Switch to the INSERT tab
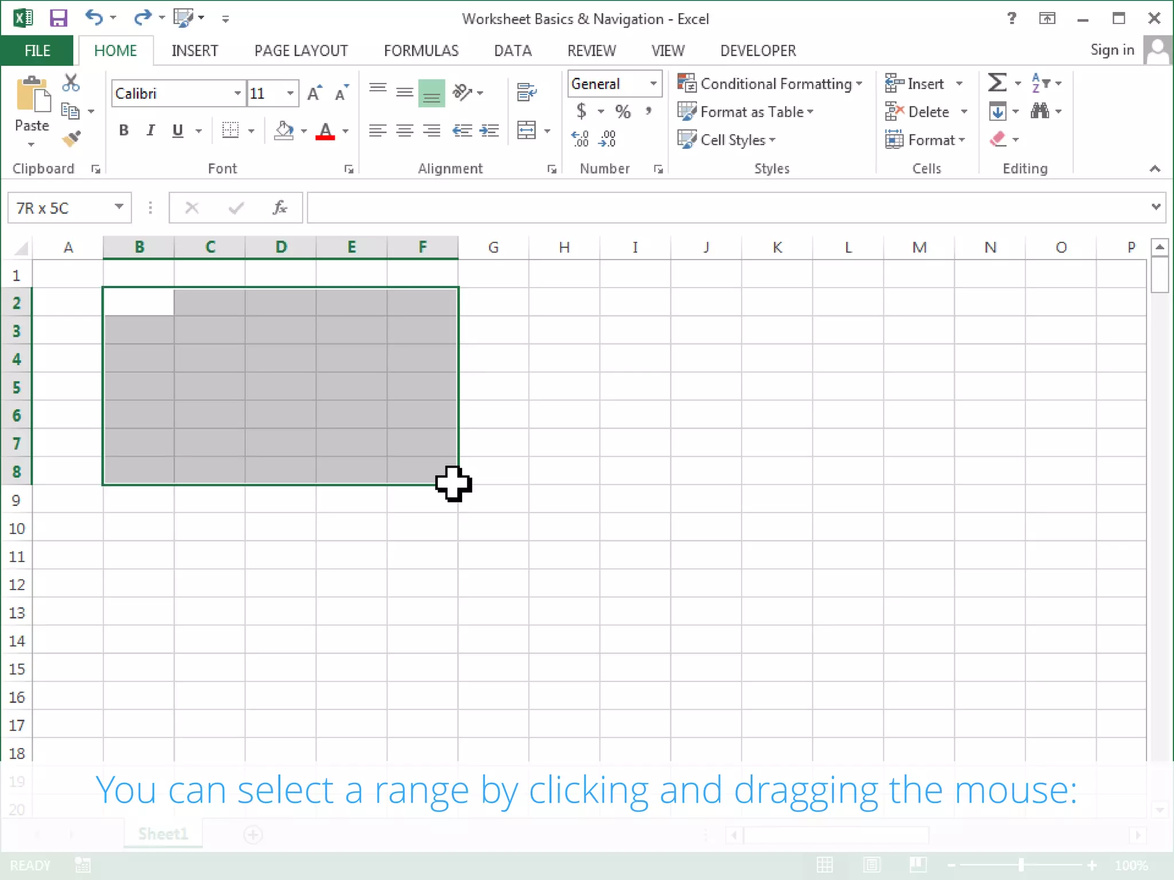Viewport: 1174px width, 880px height. 194,50
